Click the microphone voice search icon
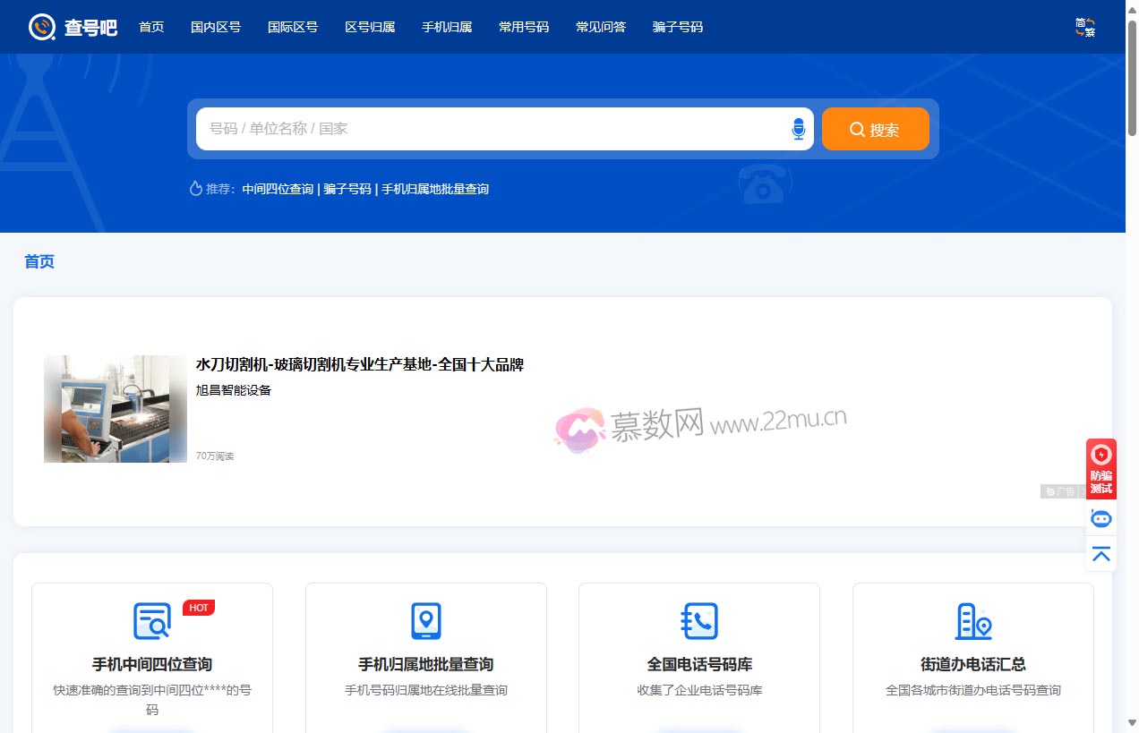1139x733 pixels. coord(798,128)
